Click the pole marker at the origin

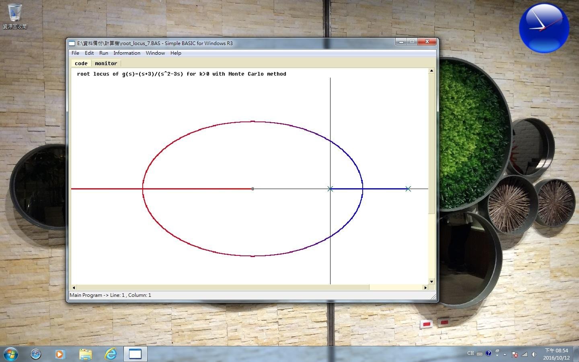click(331, 189)
